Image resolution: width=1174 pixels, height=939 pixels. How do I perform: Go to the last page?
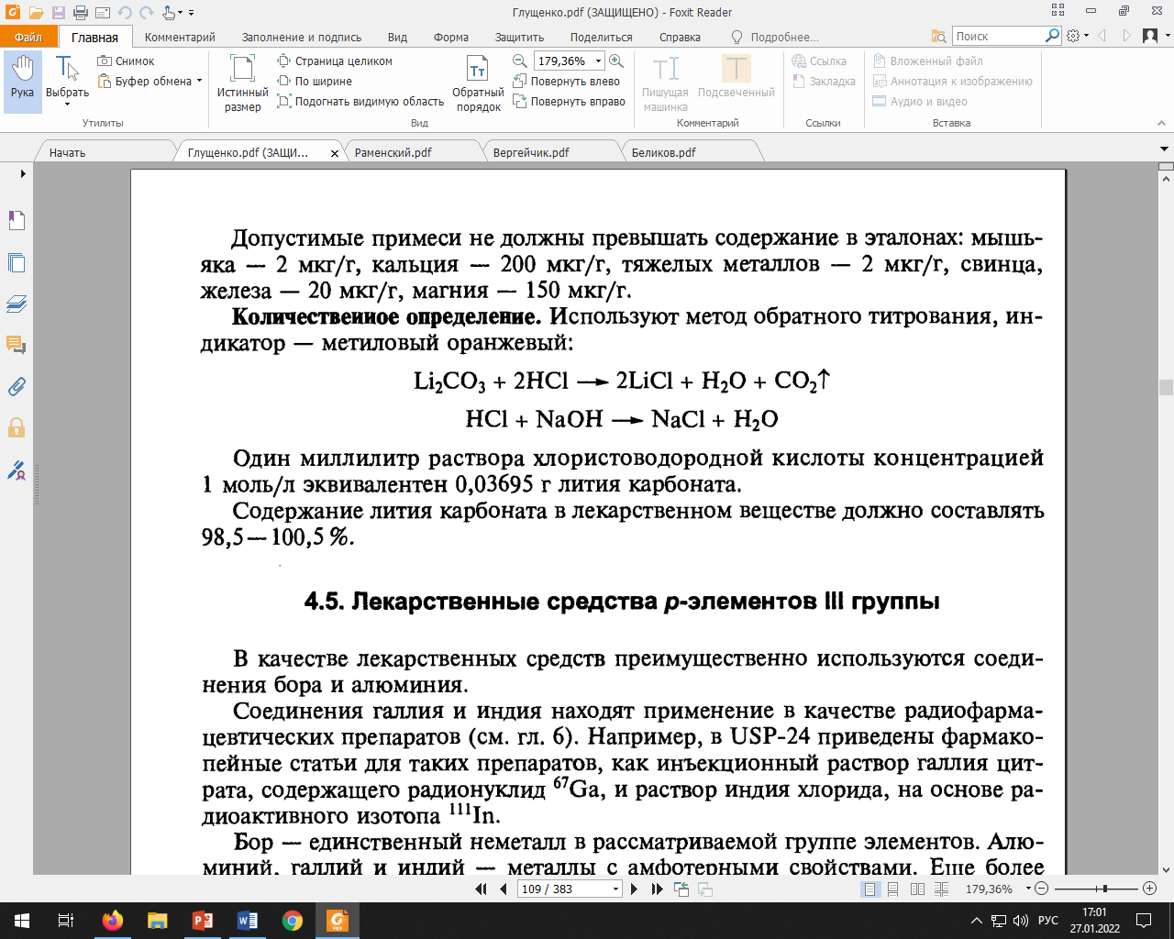[x=657, y=889]
